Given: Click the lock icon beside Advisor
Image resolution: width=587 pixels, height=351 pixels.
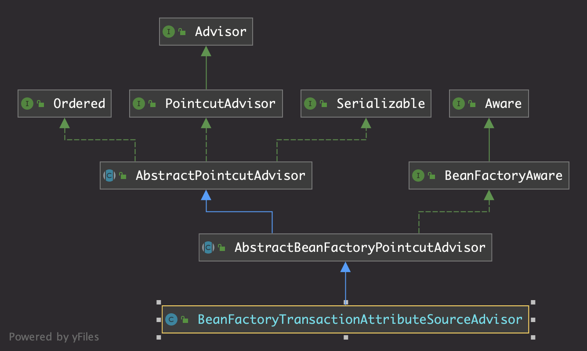Looking at the screenshot, I should click(x=182, y=32).
